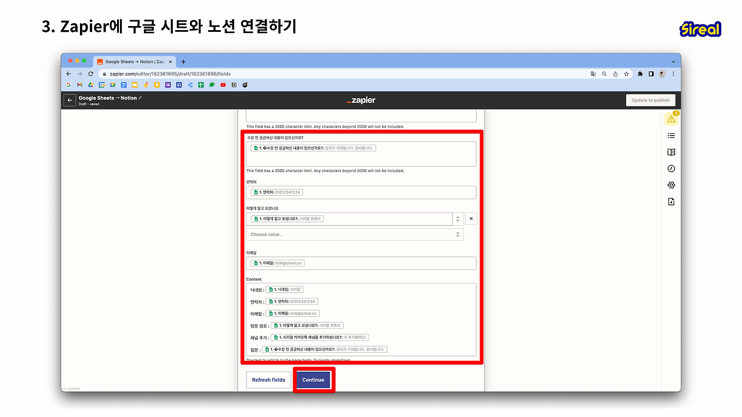
Task: Click the '이메일' input field
Action: coord(361,263)
